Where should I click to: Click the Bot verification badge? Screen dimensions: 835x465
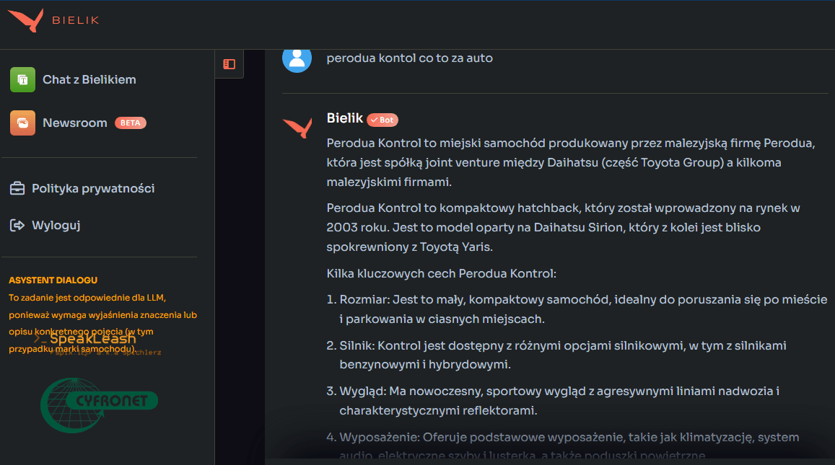[382, 120]
